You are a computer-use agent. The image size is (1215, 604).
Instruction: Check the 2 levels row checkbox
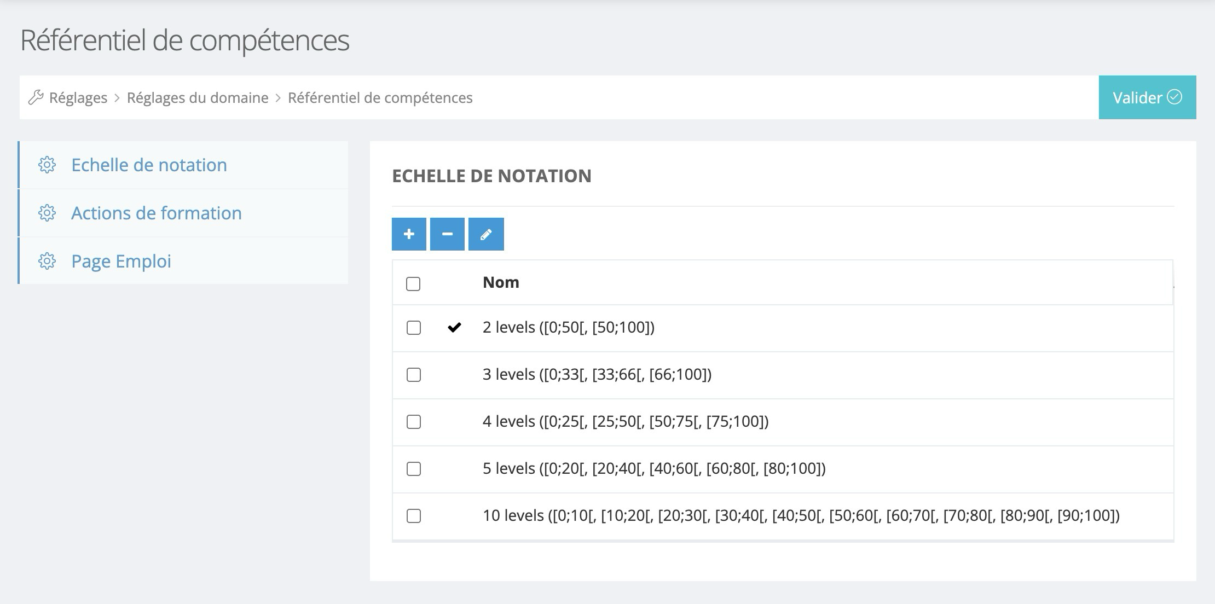[414, 328]
